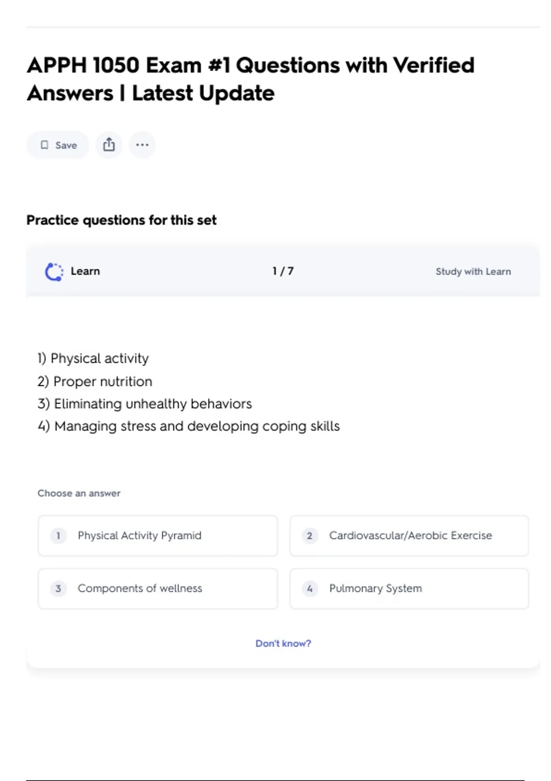Click the APPH 1050 Exam set title
The height and width of the screenshot is (781, 551).
pos(250,79)
